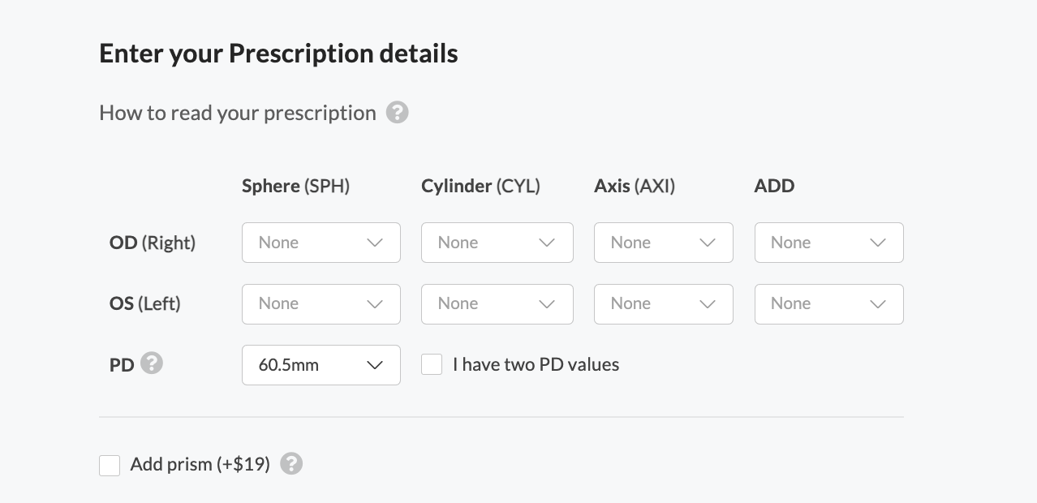Click the chevron arrow in PD dropdown

tap(375, 365)
